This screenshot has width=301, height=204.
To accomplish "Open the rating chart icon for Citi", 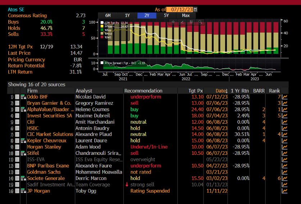I will (x=284, y=122).
